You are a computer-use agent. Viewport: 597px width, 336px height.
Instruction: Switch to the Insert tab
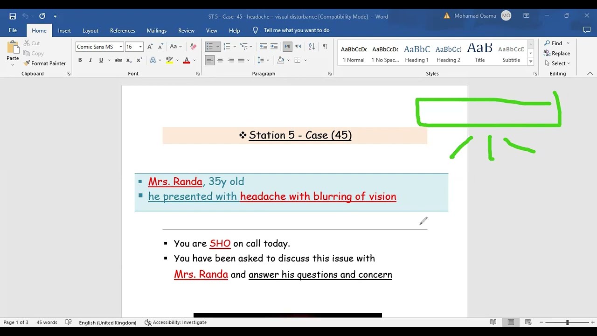pyautogui.click(x=64, y=30)
